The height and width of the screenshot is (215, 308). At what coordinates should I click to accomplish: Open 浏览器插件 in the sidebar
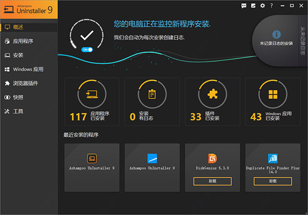coord(29,83)
